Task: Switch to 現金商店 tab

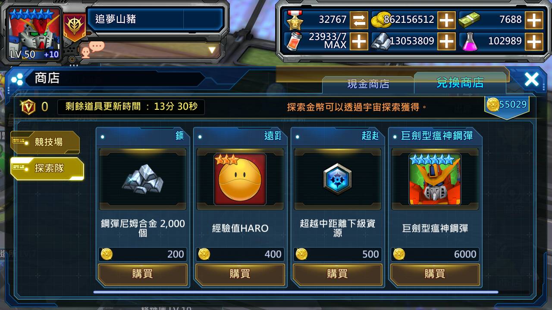Action: (368, 84)
